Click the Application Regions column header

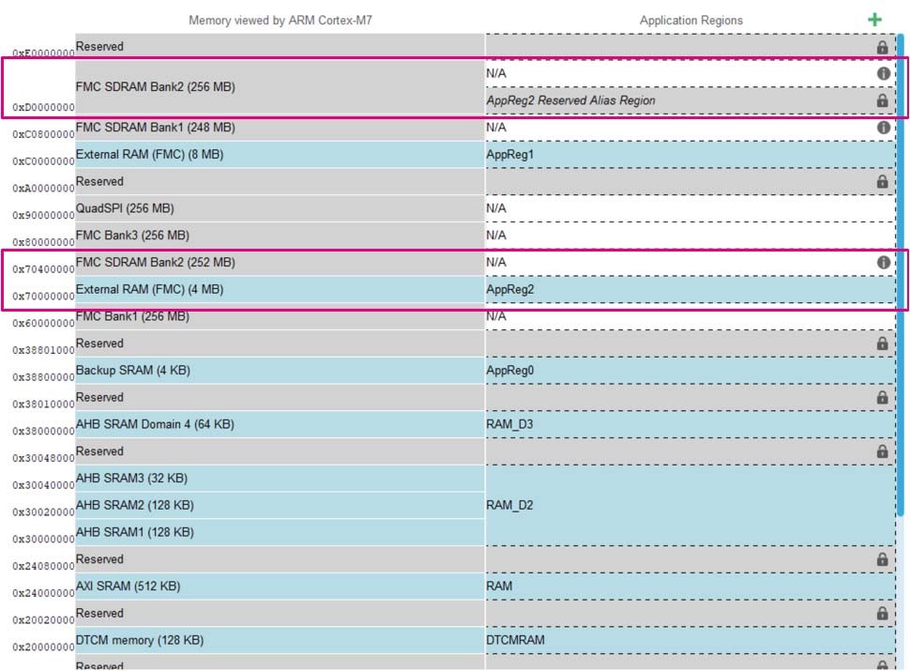click(x=690, y=21)
